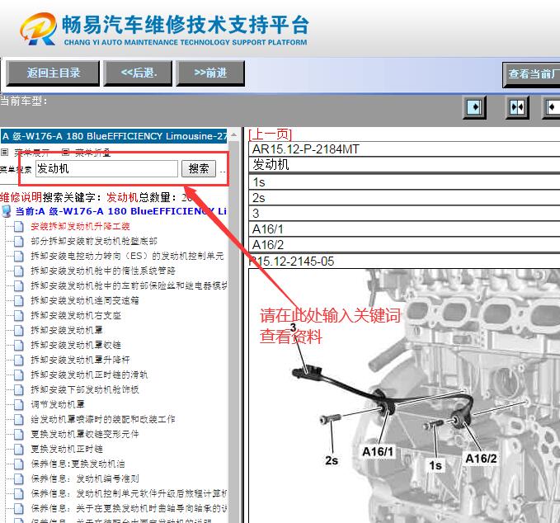This screenshot has width=560, height=523.
Task: Go forward with >>前进 button
Action: tap(210, 73)
